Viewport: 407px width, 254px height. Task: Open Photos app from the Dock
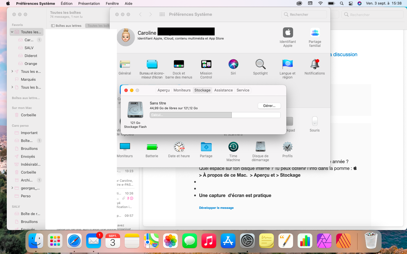(170, 241)
